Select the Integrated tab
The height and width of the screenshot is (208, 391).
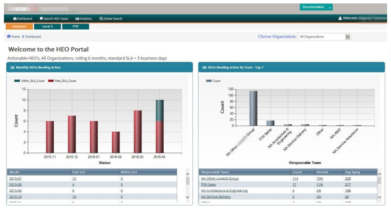(19, 26)
